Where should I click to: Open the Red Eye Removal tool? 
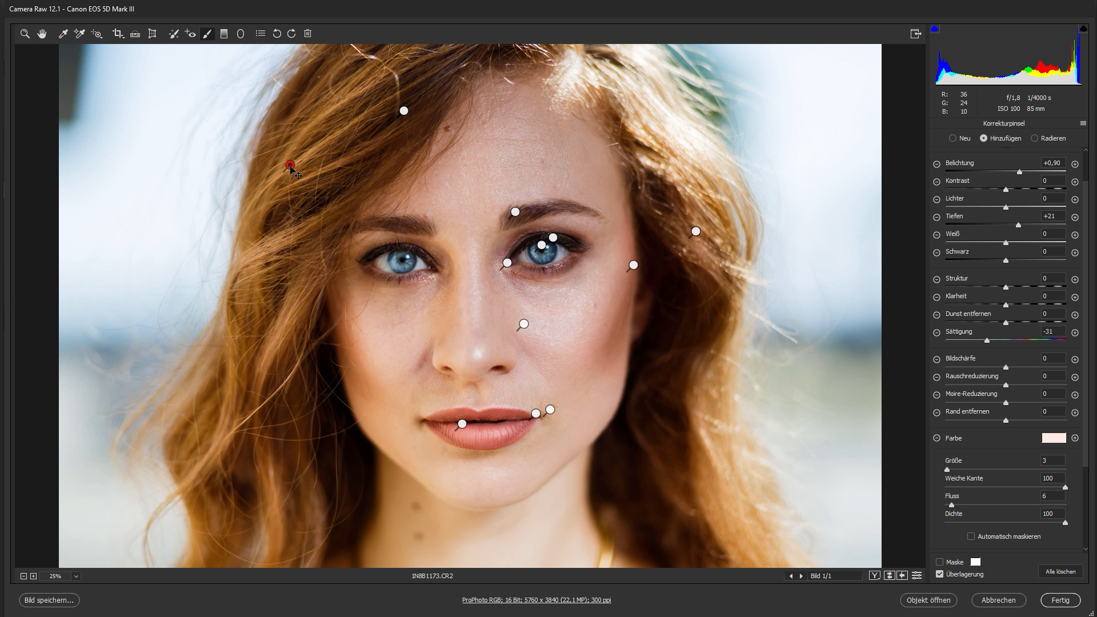[x=191, y=34]
